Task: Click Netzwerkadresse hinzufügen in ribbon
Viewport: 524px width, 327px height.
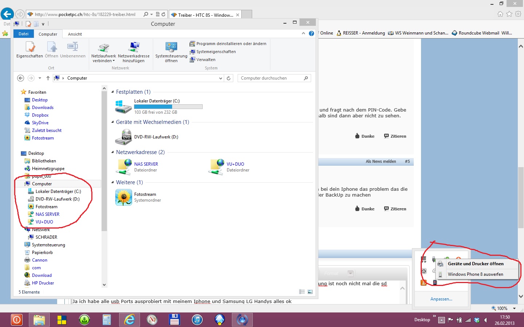Action: (x=134, y=52)
